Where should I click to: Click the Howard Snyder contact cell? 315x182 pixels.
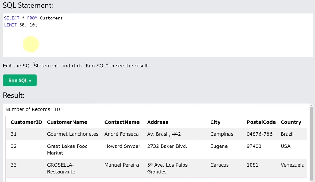click(x=122, y=146)
